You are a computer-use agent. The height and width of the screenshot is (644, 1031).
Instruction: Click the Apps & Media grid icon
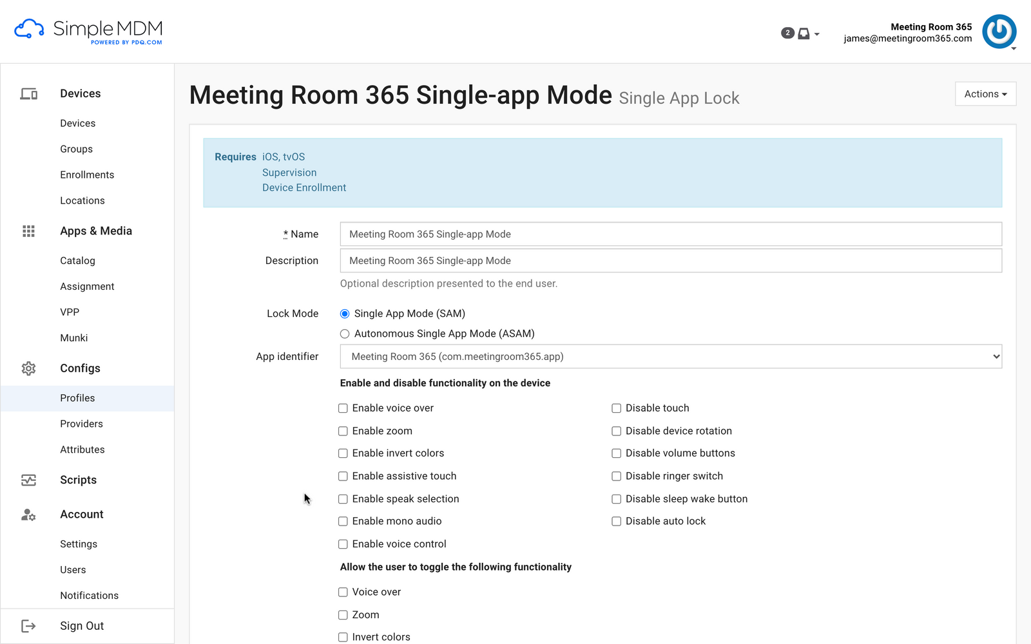(x=28, y=231)
